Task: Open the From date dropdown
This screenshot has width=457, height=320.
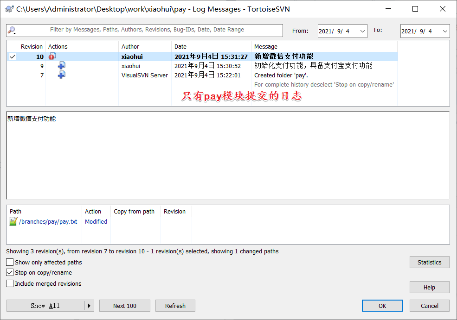Action: 362,31
